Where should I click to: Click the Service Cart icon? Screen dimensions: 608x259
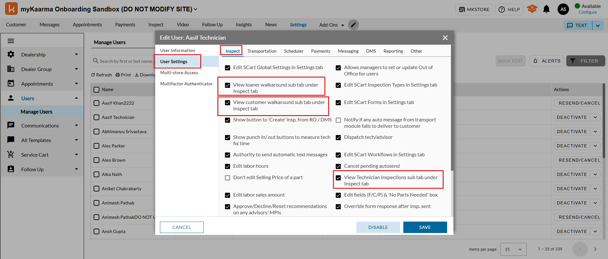tap(11, 155)
